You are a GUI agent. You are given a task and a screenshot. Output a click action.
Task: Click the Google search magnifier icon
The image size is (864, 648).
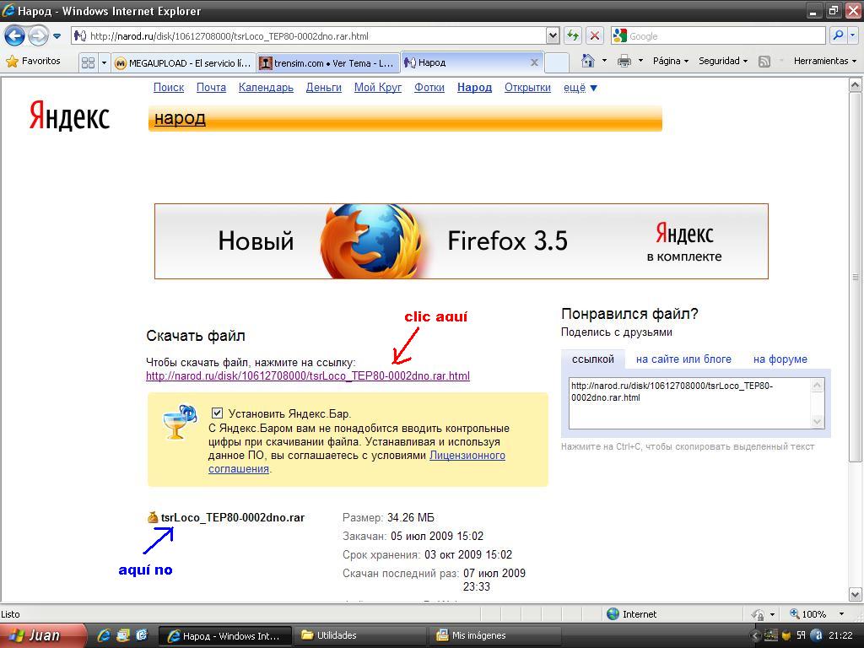(837, 35)
